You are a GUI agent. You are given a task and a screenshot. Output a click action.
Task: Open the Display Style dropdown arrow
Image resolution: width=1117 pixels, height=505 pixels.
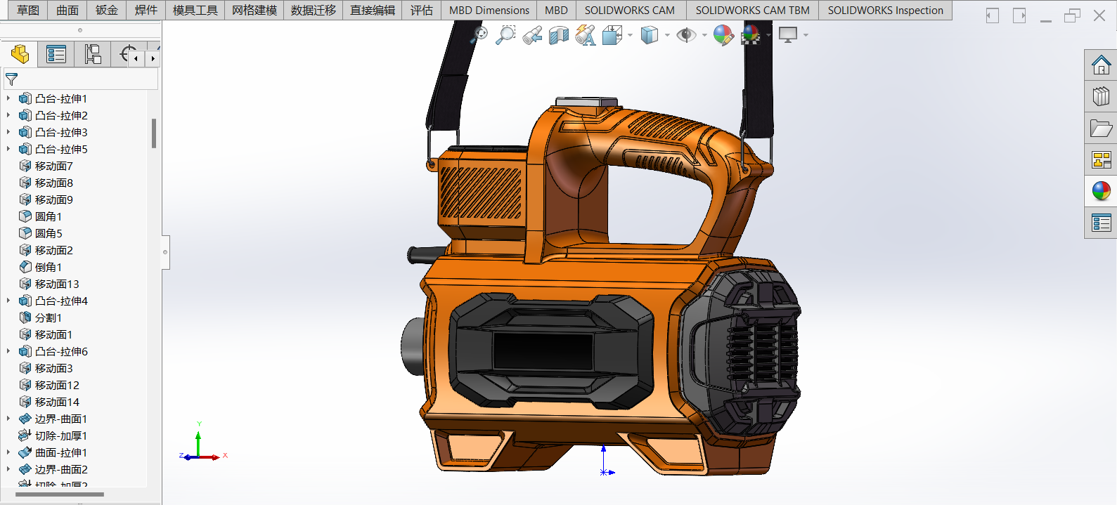coord(667,35)
